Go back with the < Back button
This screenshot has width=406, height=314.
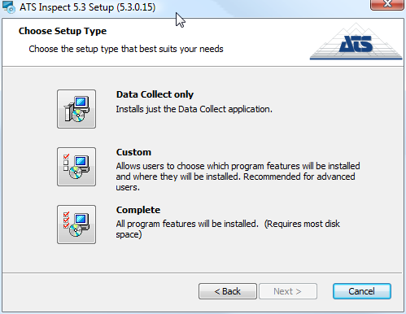click(x=228, y=291)
